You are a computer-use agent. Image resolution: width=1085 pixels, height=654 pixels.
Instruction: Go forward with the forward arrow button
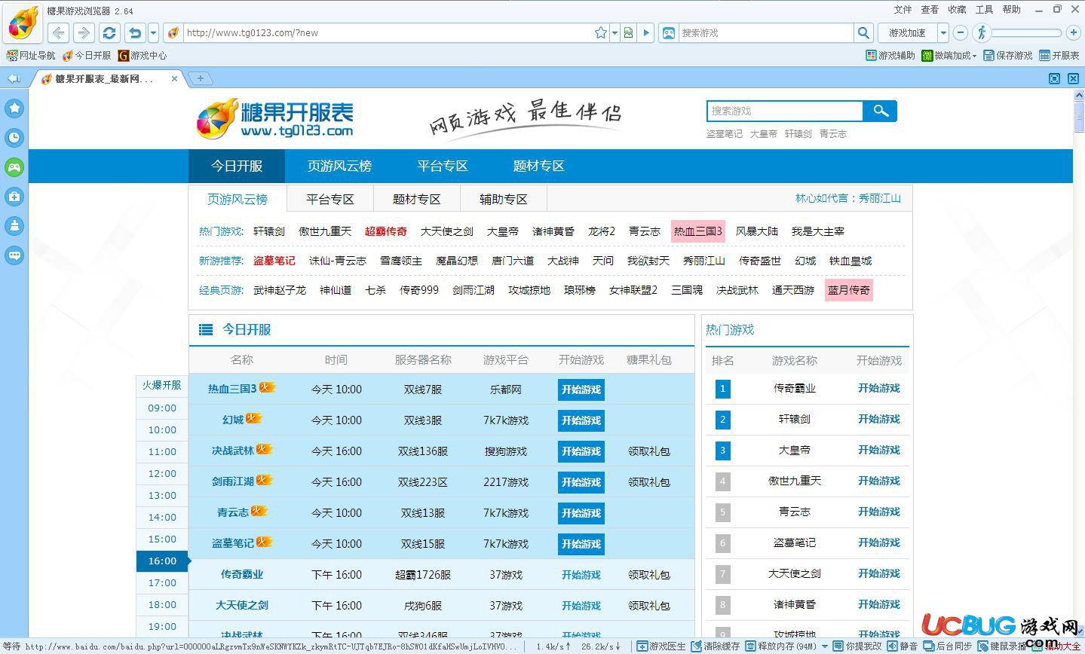(84, 32)
